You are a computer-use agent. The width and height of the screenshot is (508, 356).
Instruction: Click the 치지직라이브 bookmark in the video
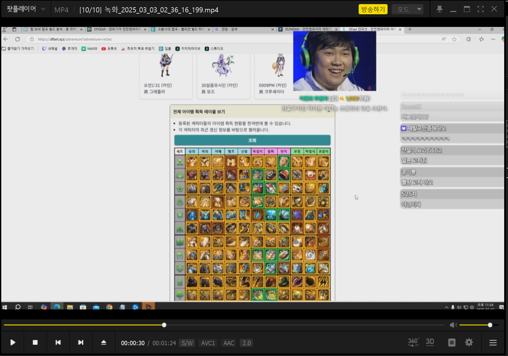click(x=188, y=48)
